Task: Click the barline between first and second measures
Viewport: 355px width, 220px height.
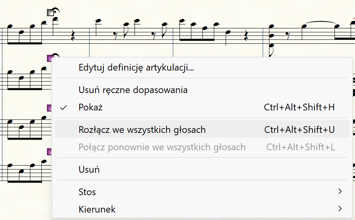Action: click(x=90, y=42)
